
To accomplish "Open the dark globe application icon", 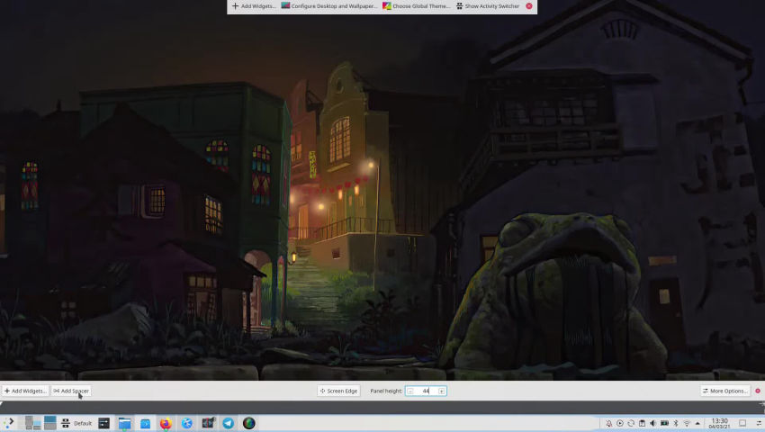I will click(x=248, y=423).
